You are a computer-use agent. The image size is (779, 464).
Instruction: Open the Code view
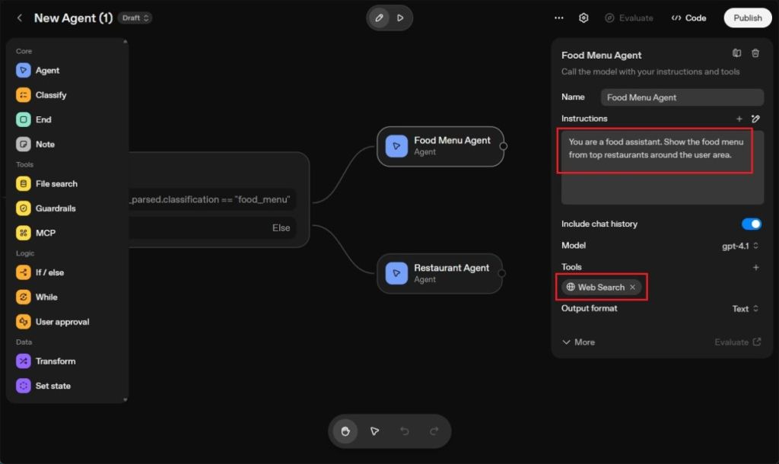pyautogui.click(x=688, y=17)
